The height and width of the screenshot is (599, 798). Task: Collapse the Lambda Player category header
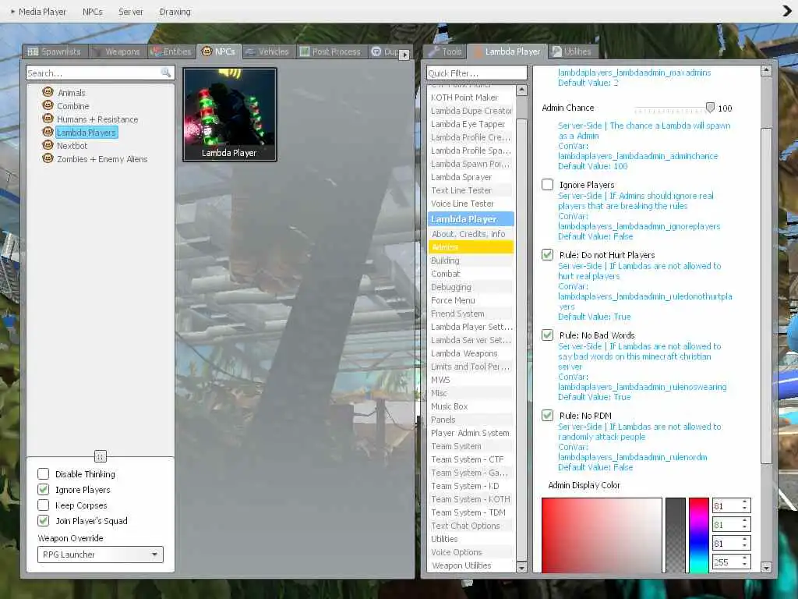click(x=471, y=219)
